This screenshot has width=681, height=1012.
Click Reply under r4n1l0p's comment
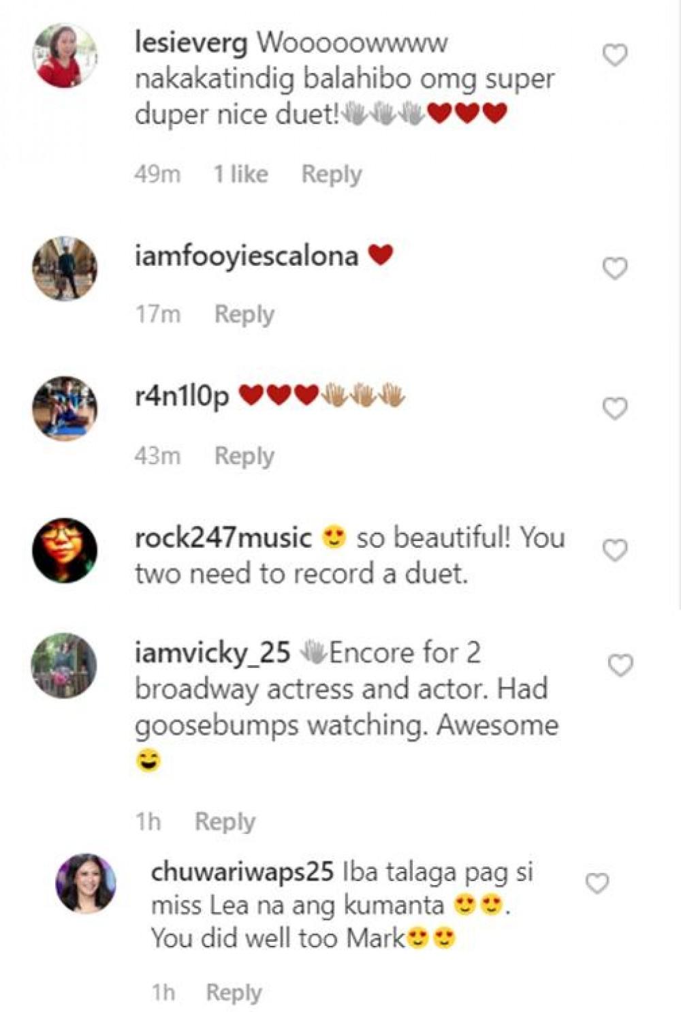coord(244,456)
